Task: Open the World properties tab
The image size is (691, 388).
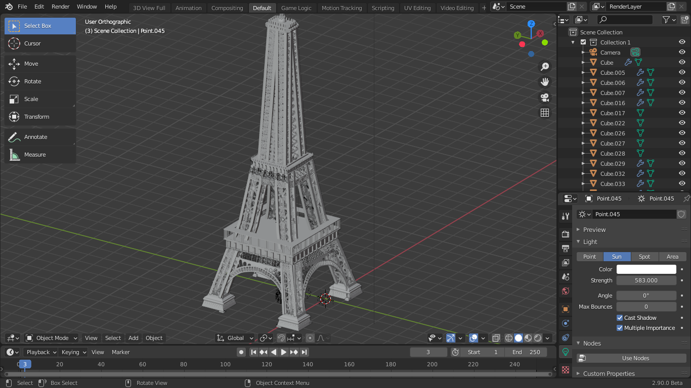Action: pos(566,292)
